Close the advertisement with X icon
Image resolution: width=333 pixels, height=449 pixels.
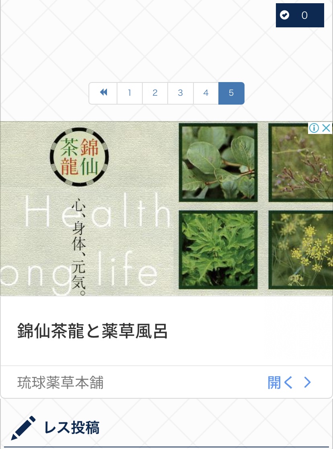326,128
